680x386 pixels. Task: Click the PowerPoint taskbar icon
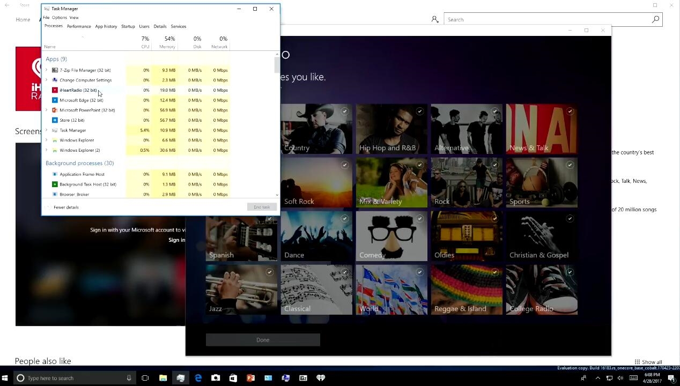[250, 378]
